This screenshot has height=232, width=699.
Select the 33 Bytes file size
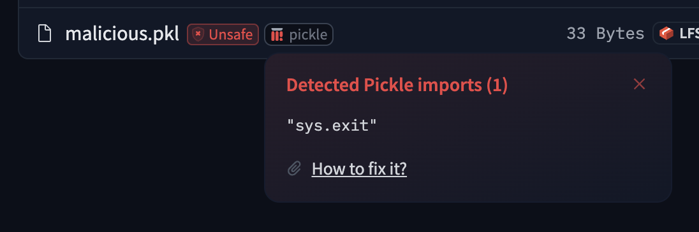[x=605, y=34]
